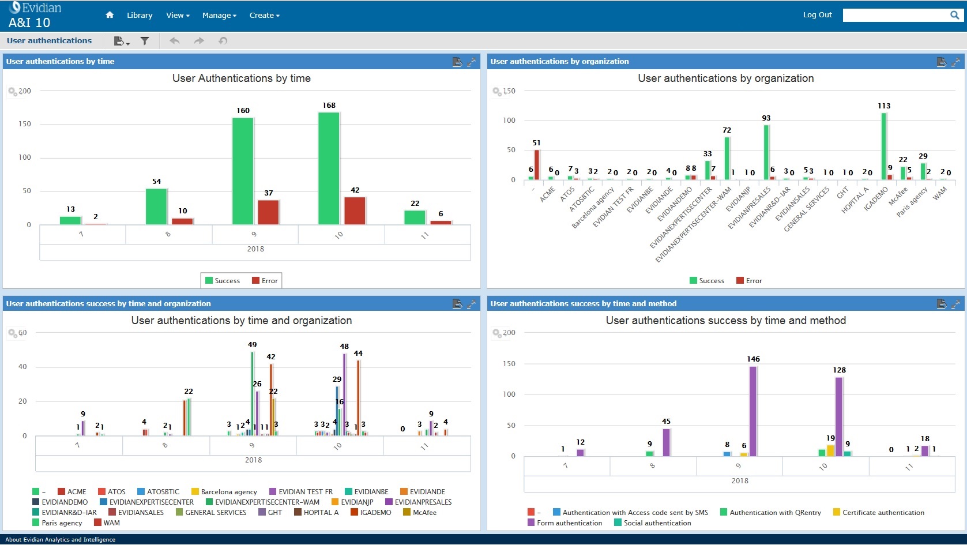This screenshot has height=545, width=967.
Task: Export the 'User authentications by organization' panel
Action: click(942, 62)
